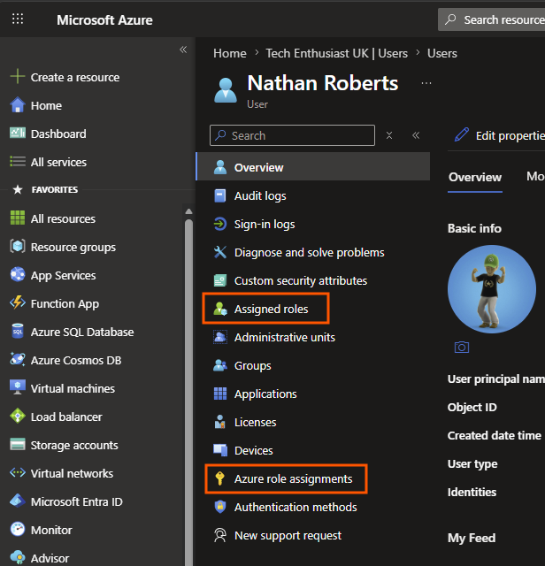The image size is (545, 566).
Task: Click the Load balancer diamond icon
Action: pos(18,417)
